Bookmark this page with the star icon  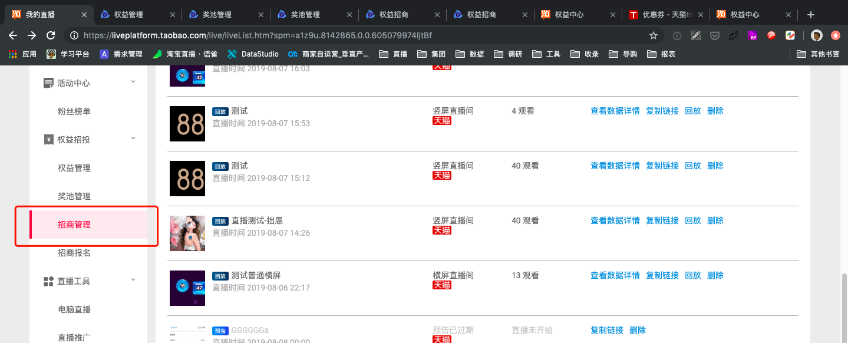pyautogui.click(x=654, y=35)
